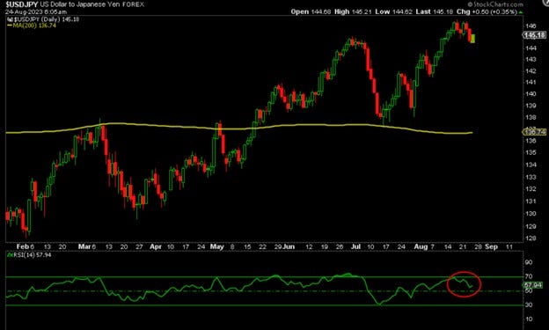
Task: Click the 24-Aug-2023 6:05am timestamp
Action: (x=36, y=12)
